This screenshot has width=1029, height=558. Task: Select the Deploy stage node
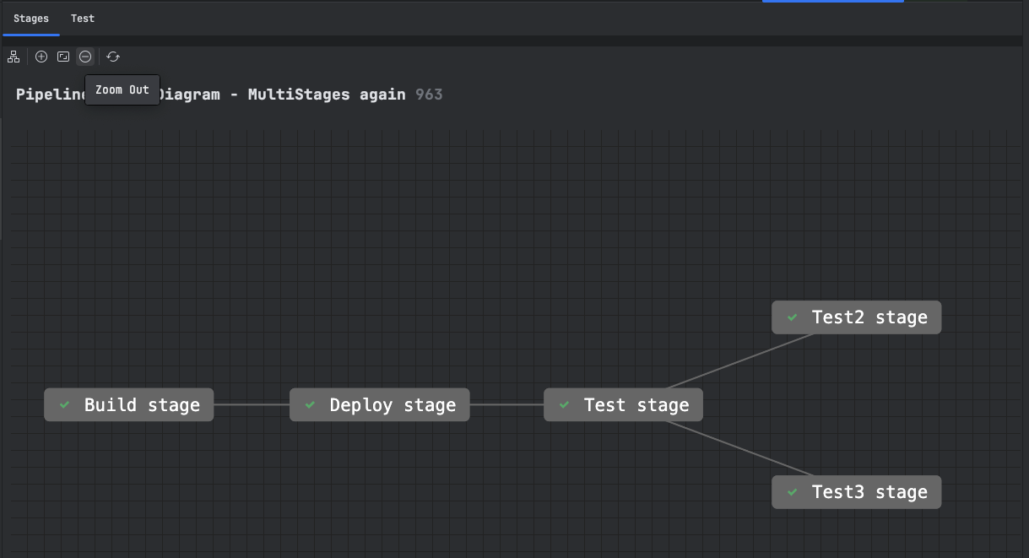point(380,405)
